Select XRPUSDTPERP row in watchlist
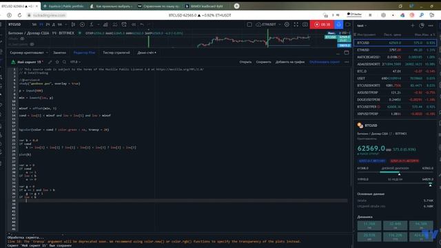441x248 pixels. (395, 114)
